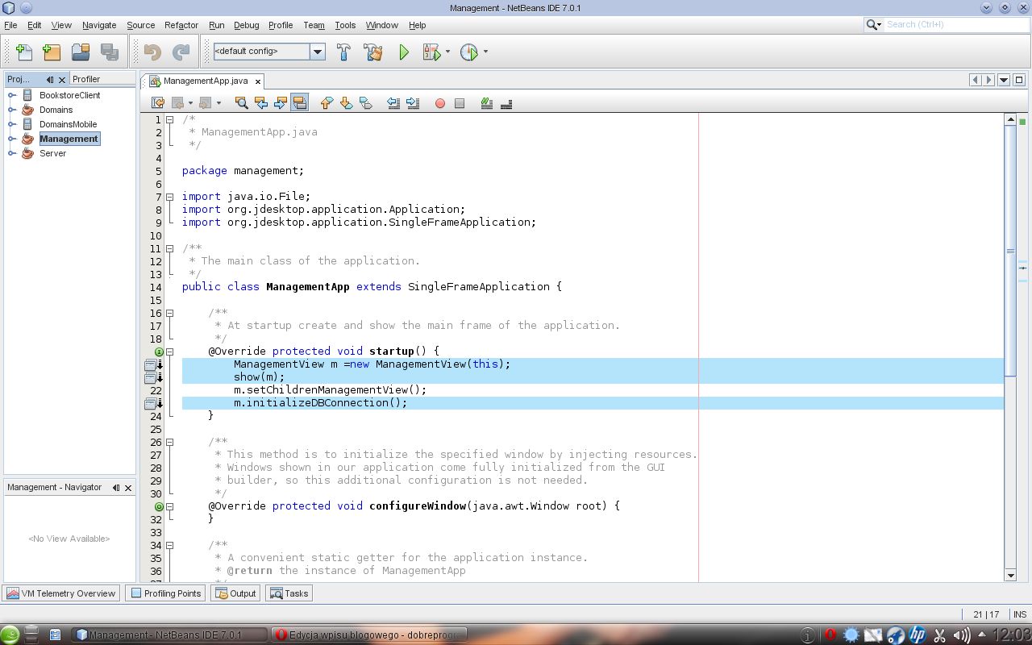Run the Management project with the green Run icon

click(x=402, y=52)
